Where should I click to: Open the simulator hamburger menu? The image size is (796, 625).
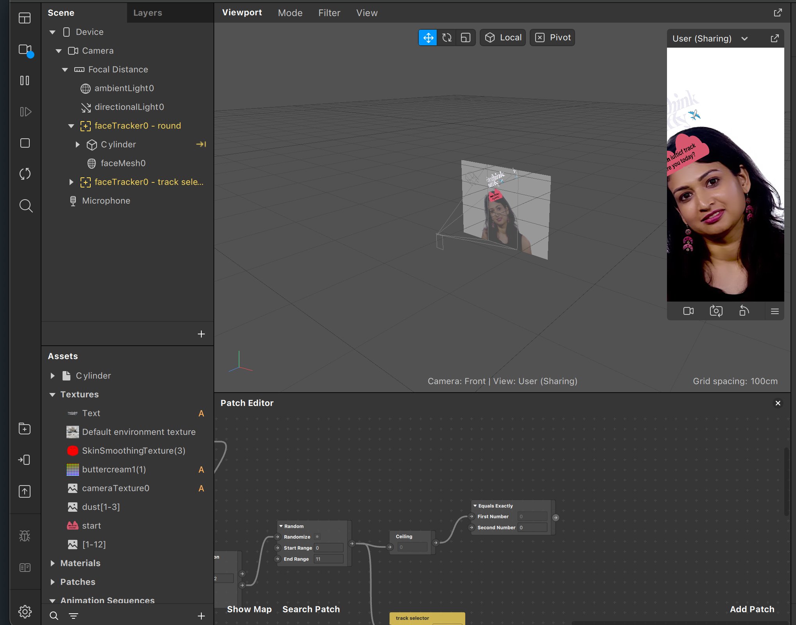click(x=775, y=311)
